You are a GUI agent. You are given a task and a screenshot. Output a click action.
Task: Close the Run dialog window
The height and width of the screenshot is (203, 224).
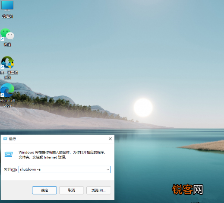click(110, 139)
